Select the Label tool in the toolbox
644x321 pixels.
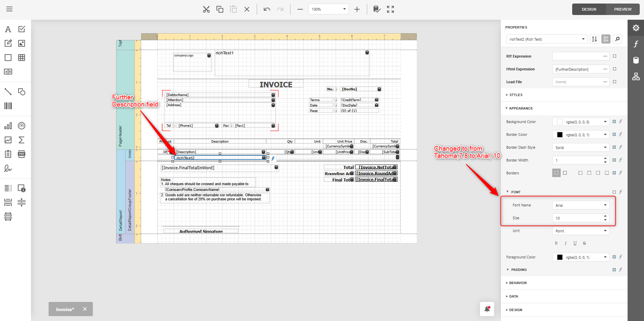pyautogui.click(x=7, y=29)
